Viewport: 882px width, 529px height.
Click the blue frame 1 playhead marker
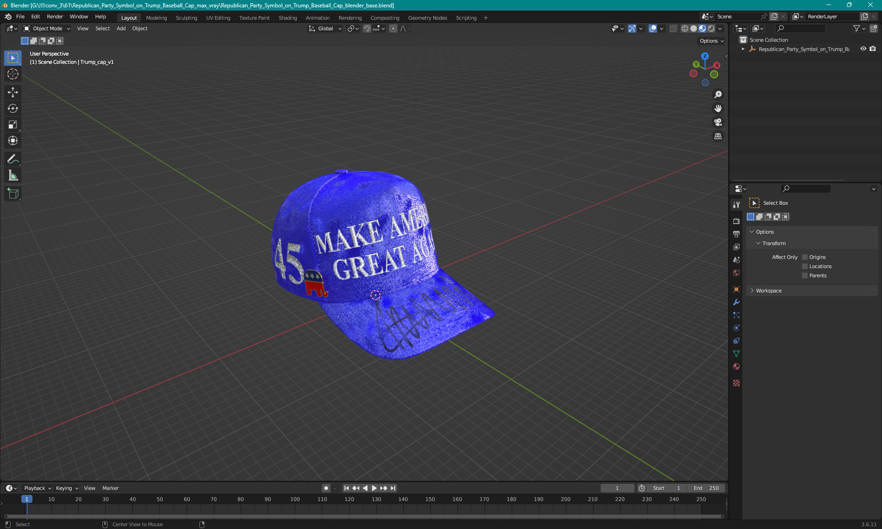click(27, 499)
